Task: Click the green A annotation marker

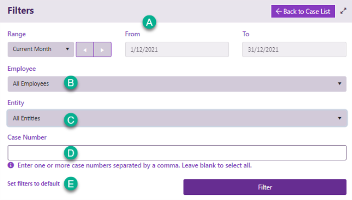Action: 149,22
